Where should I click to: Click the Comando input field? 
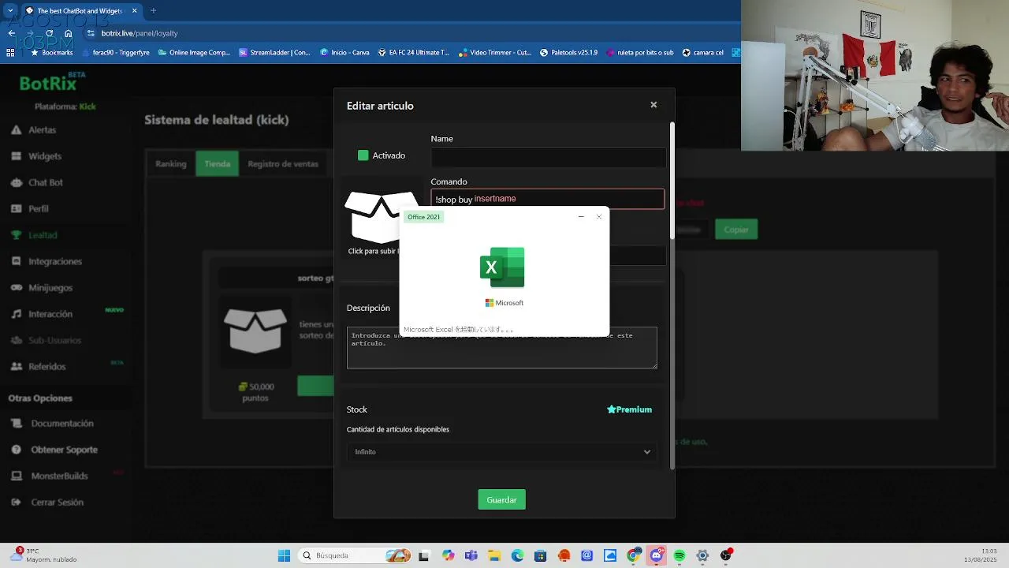pyautogui.click(x=548, y=199)
